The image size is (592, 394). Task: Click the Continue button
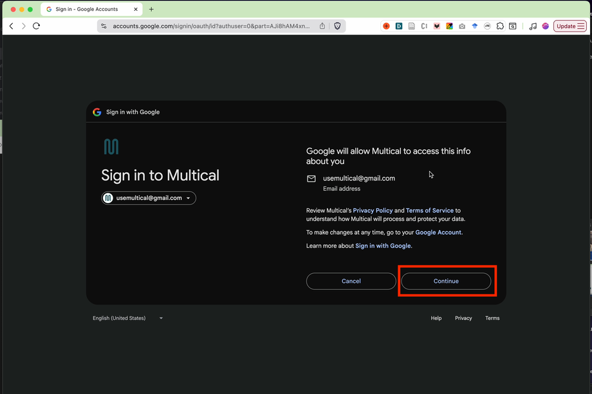tap(446, 281)
